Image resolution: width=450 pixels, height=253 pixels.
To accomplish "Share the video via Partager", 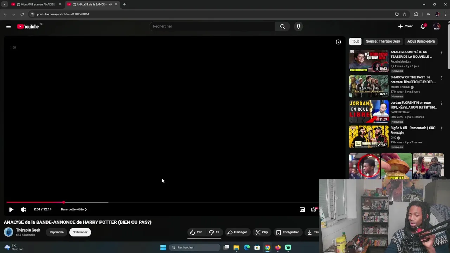I will [237, 232].
